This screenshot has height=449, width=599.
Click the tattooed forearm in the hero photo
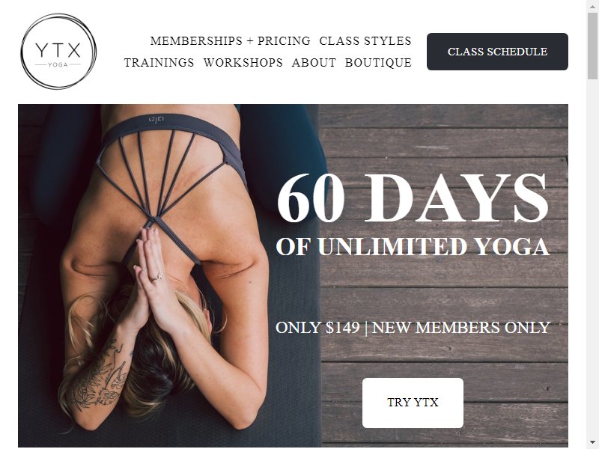click(x=101, y=378)
